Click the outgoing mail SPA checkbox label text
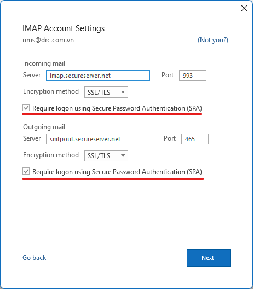Viewport: 253px width, 289px height. pos(117,172)
